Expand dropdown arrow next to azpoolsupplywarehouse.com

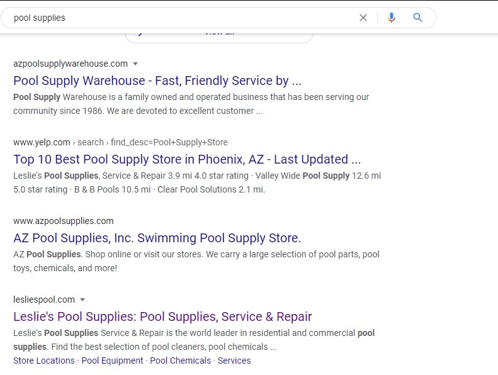tap(135, 64)
